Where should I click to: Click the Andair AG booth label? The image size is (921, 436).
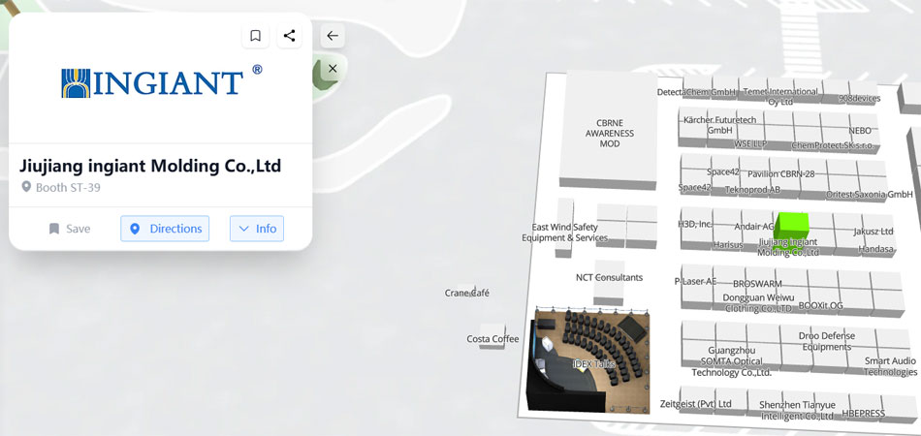tap(754, 227)
